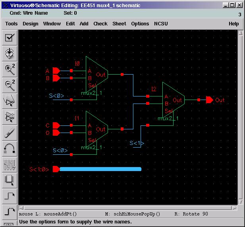Select the narrow Wire tool icon
This screenshot has height=227, width=245.
click(10, 196)
